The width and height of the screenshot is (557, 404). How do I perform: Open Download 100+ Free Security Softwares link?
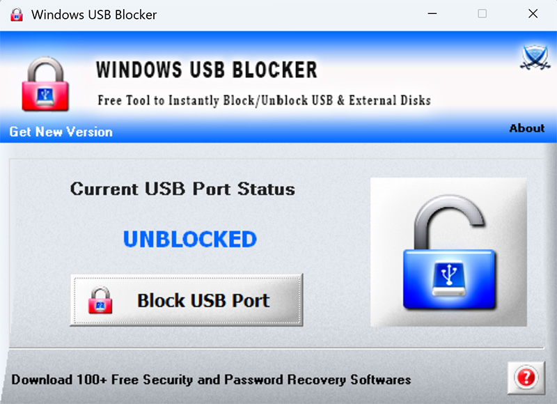(211, 380)
